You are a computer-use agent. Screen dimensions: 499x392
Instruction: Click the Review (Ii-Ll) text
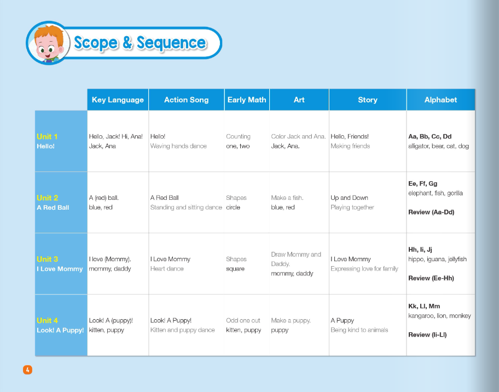(427, 335)
